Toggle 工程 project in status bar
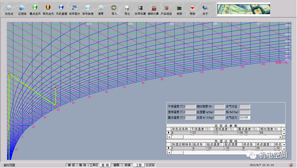The image size is (297, 168). click(x=139, y=165)
